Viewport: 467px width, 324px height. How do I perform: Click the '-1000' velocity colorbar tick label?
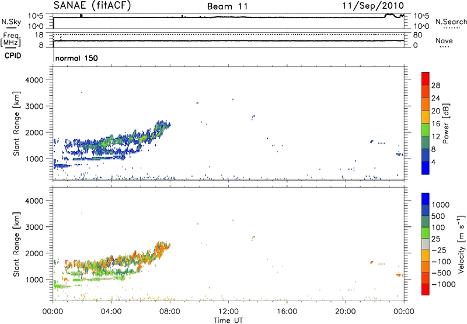tap(443, 284)
